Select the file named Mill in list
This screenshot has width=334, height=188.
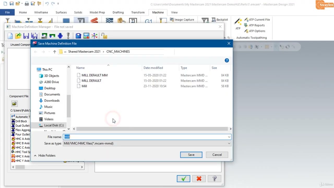pos(84,86)
